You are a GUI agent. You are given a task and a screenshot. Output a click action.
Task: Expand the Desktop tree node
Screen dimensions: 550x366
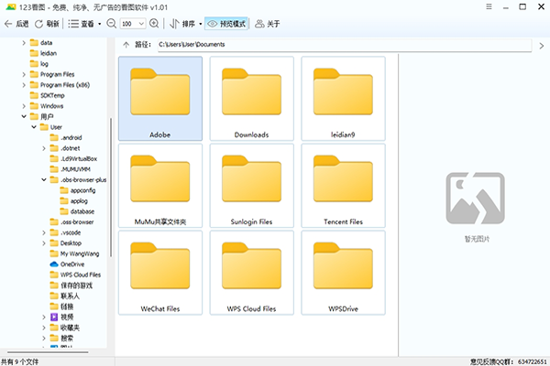click(x=44, y=243)
